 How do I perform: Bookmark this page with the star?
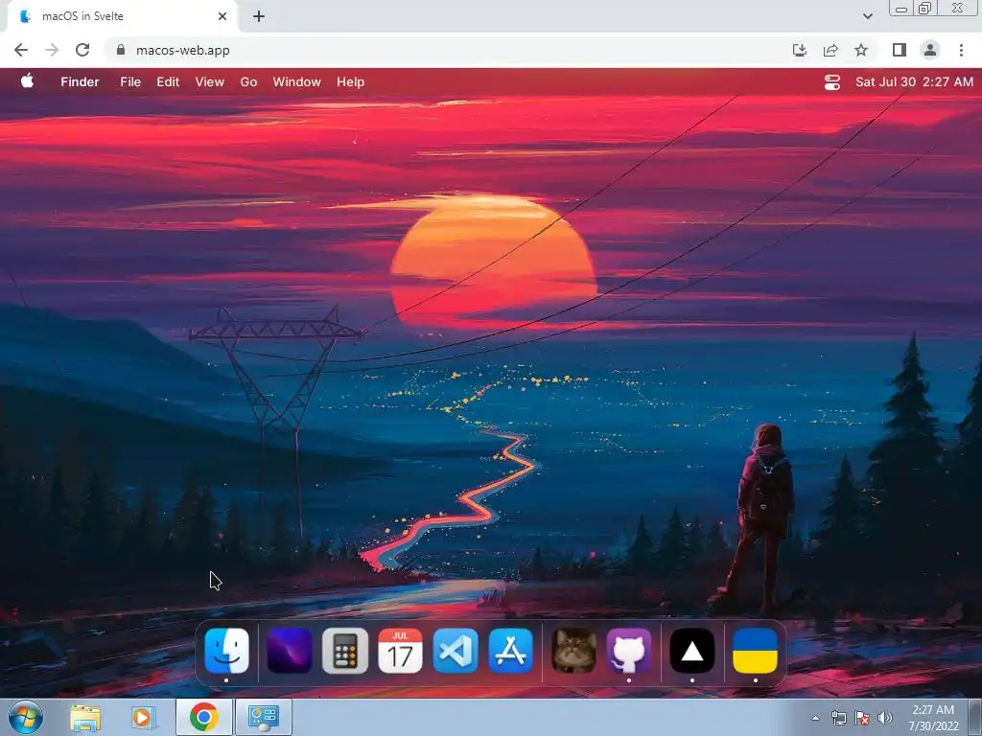(x=861, y=50)
